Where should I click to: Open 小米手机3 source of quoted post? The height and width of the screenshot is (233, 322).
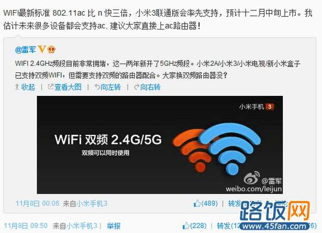[x=92, y=204]
